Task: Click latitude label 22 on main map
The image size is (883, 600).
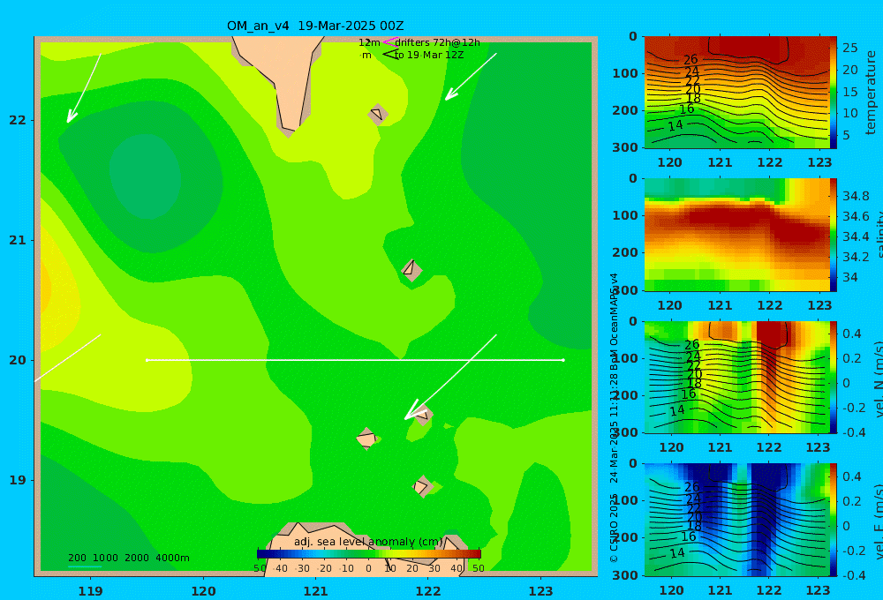Action: tap(18, 120)
